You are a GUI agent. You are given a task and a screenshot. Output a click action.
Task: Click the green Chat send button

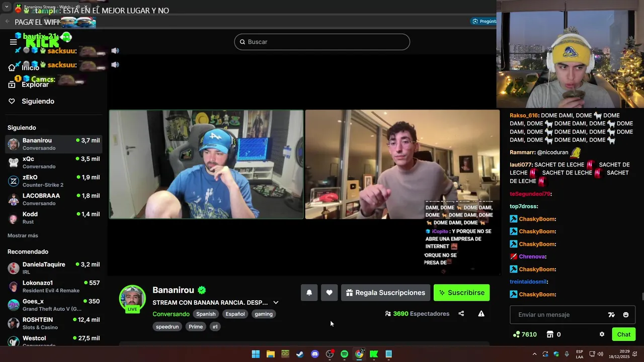pos(623,334)
